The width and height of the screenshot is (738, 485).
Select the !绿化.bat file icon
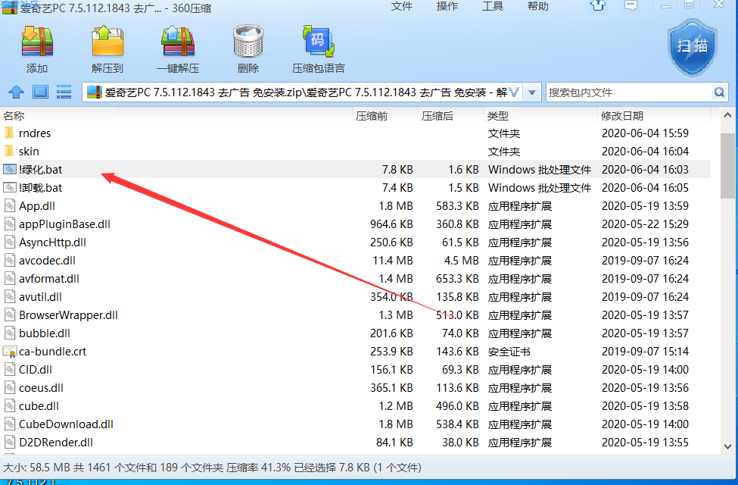pyautogui.click(x=9, y=169)
